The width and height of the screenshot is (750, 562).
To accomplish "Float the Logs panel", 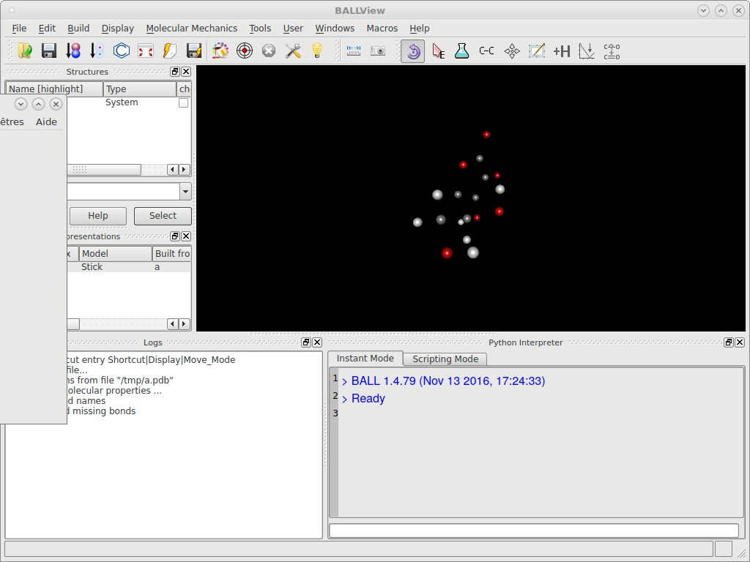I will point(306,342).
